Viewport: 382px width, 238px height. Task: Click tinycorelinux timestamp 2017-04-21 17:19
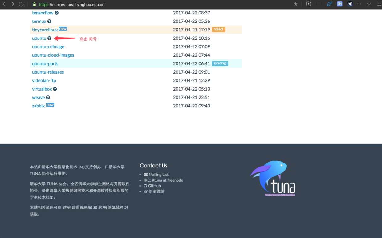coord(192,30)
